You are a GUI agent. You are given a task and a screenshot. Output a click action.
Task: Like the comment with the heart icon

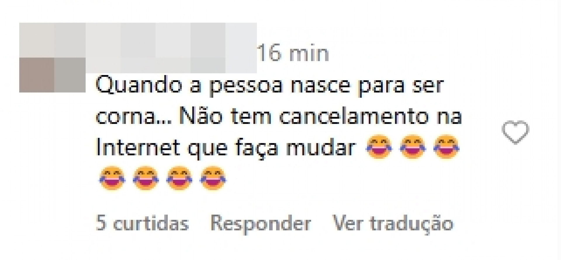pyautogui.click(x=515, y=132)
